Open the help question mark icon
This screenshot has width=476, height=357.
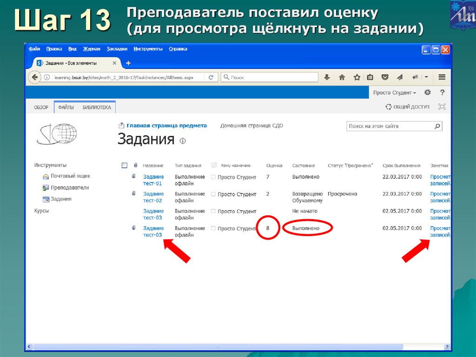(x=442, y=93)
